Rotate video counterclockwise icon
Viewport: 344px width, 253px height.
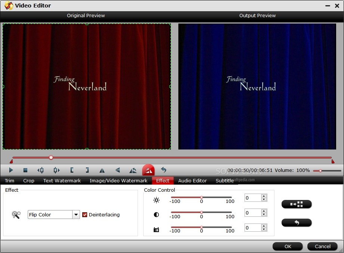(133, 170)
